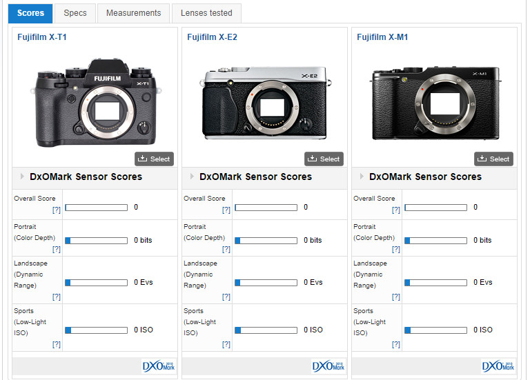
Task: Click the X-M1 '0 bits' value
Action: pyautogui.click(x=482, y=240)
